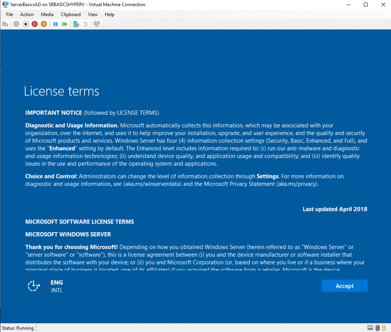This screenshot has width=391, height=332.
Task: Open the Help menu
Action: pyautogui.click(x=109, y=14)
